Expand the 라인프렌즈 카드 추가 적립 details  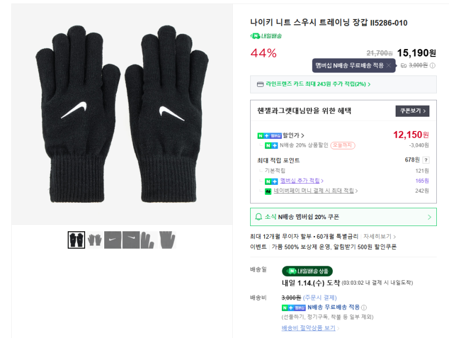[369, 84]
